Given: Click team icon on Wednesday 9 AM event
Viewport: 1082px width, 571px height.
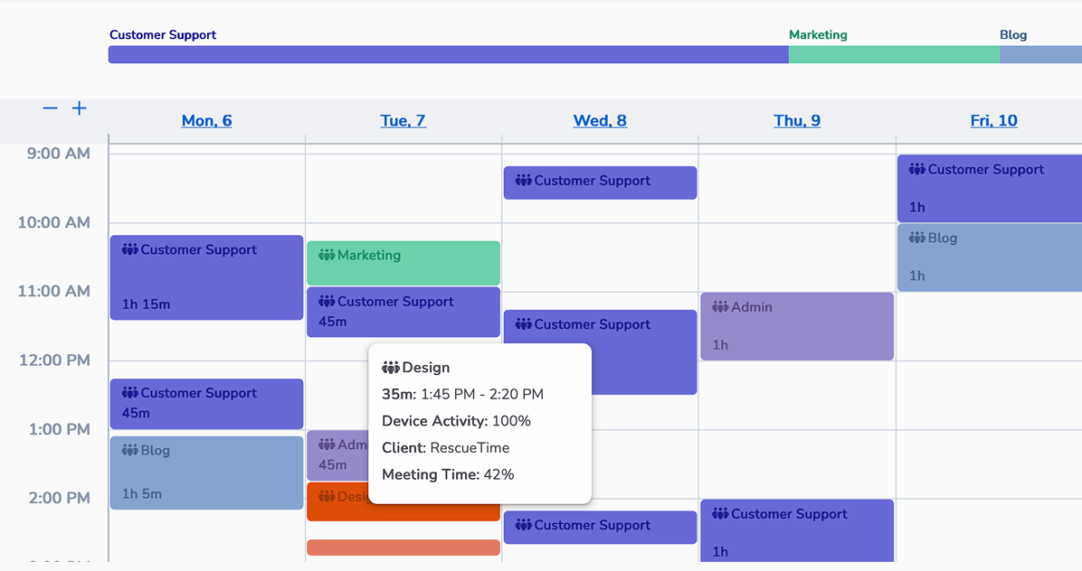Looking at the screenshot, I should click(x=524, y=181).
